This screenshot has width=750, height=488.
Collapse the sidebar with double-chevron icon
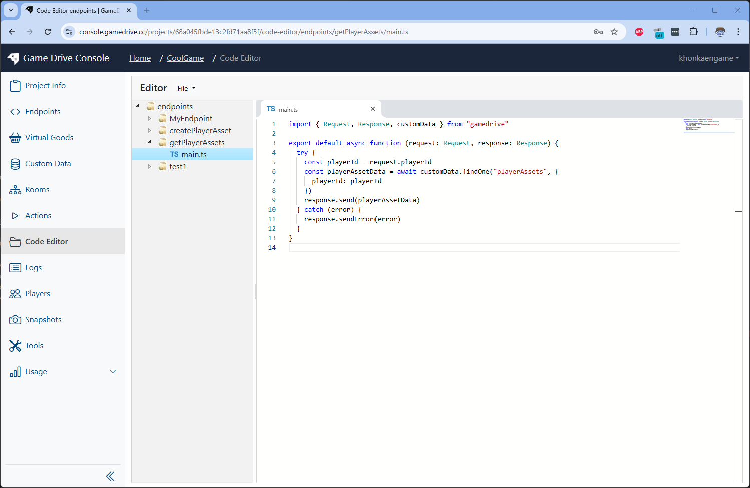110,476
